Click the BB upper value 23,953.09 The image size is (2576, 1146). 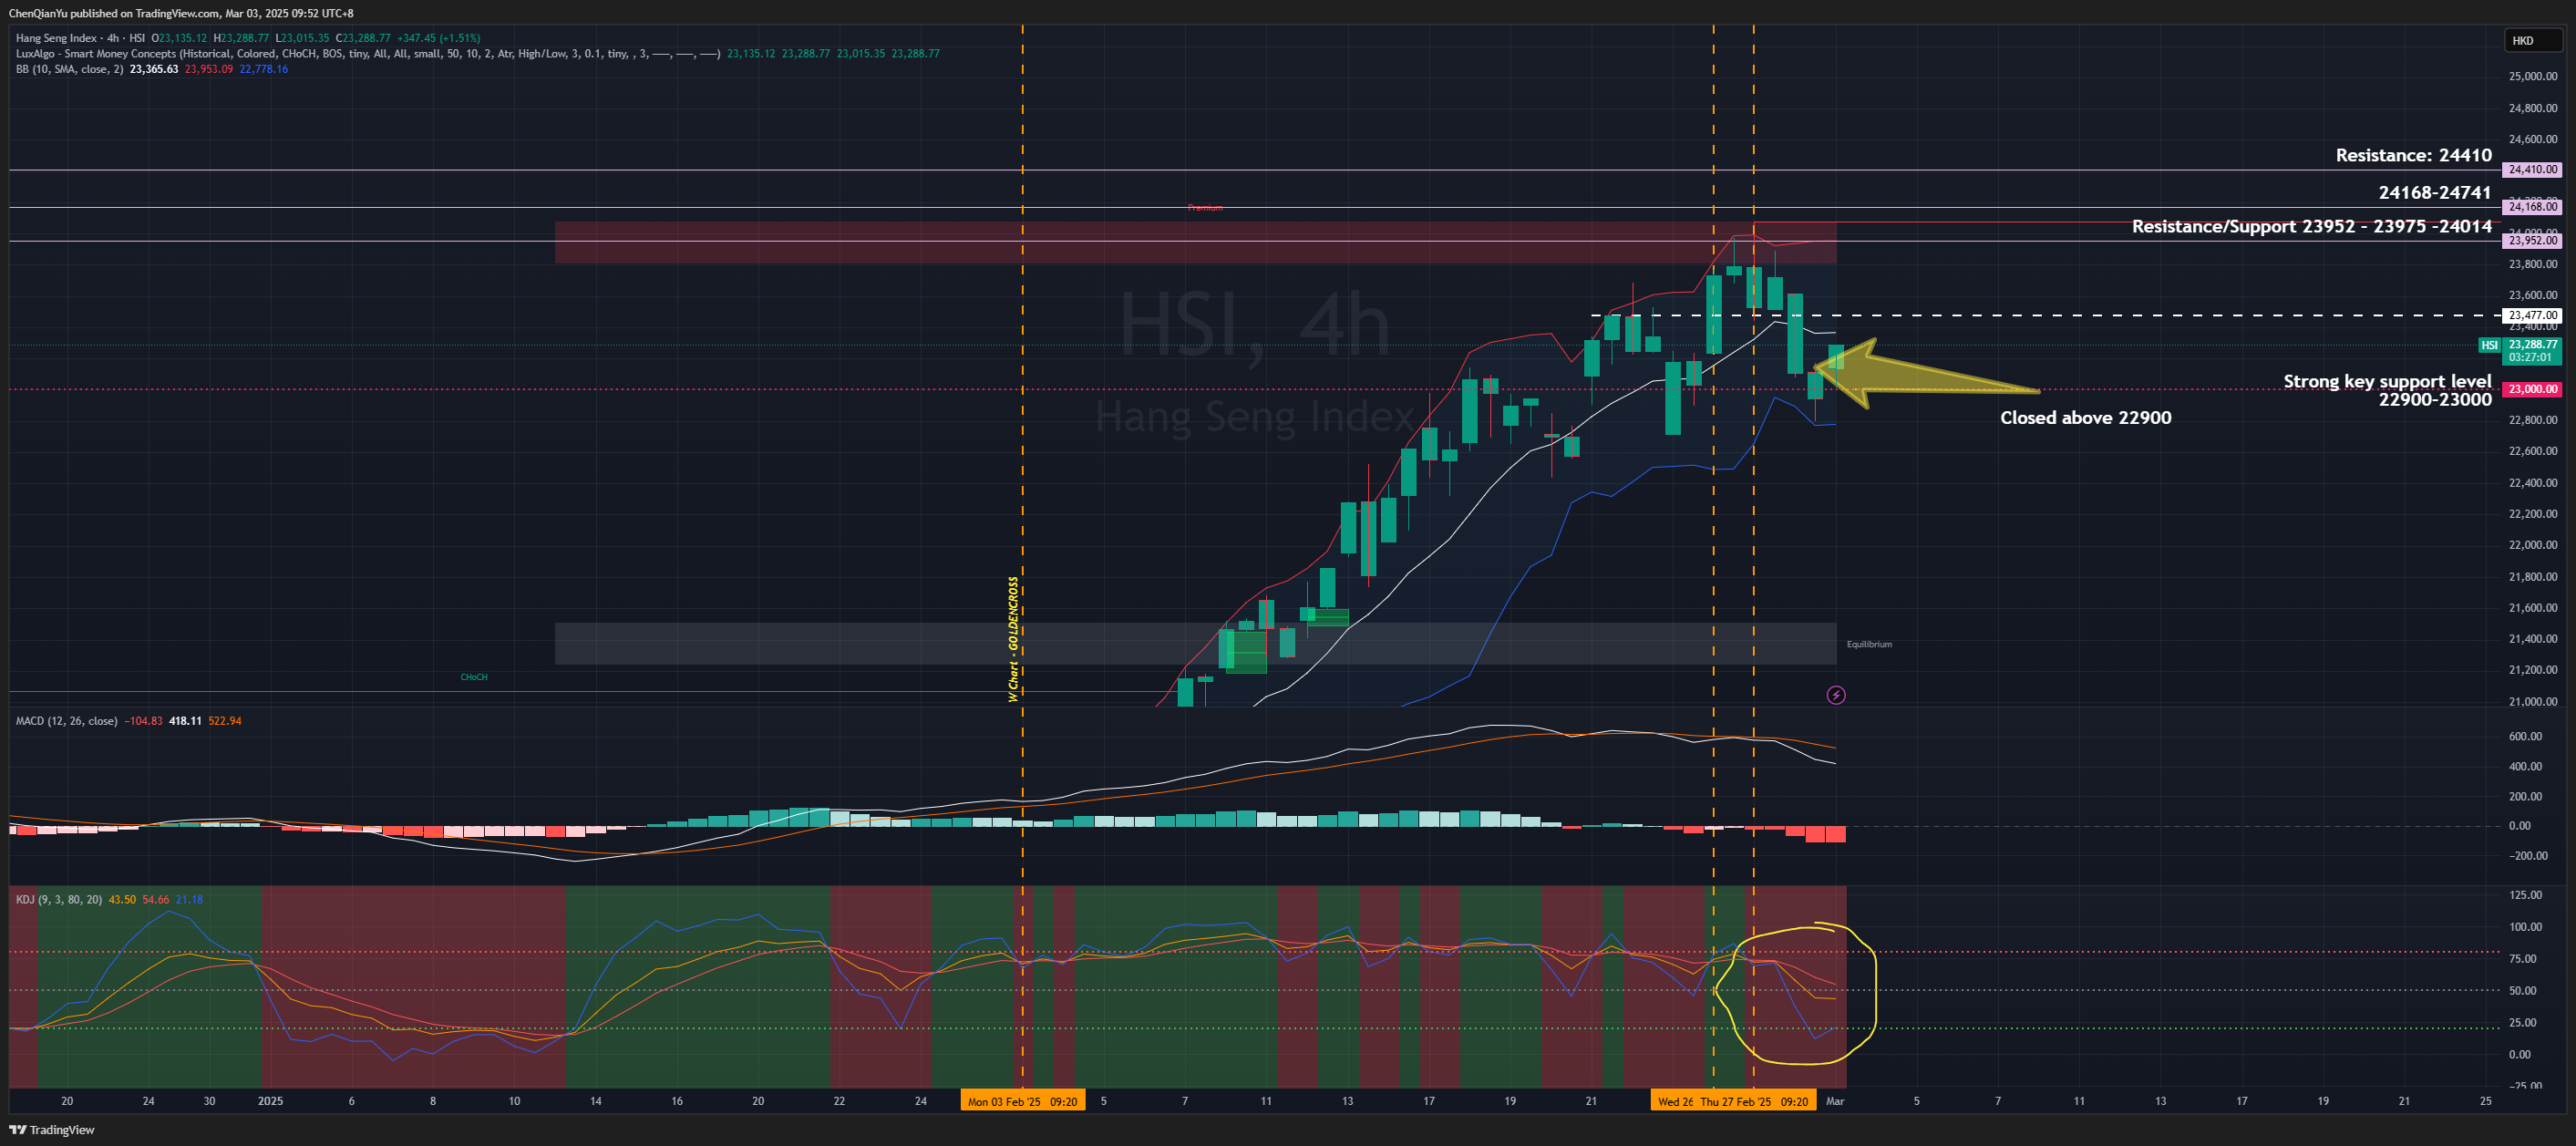click(x=209, y=69)
